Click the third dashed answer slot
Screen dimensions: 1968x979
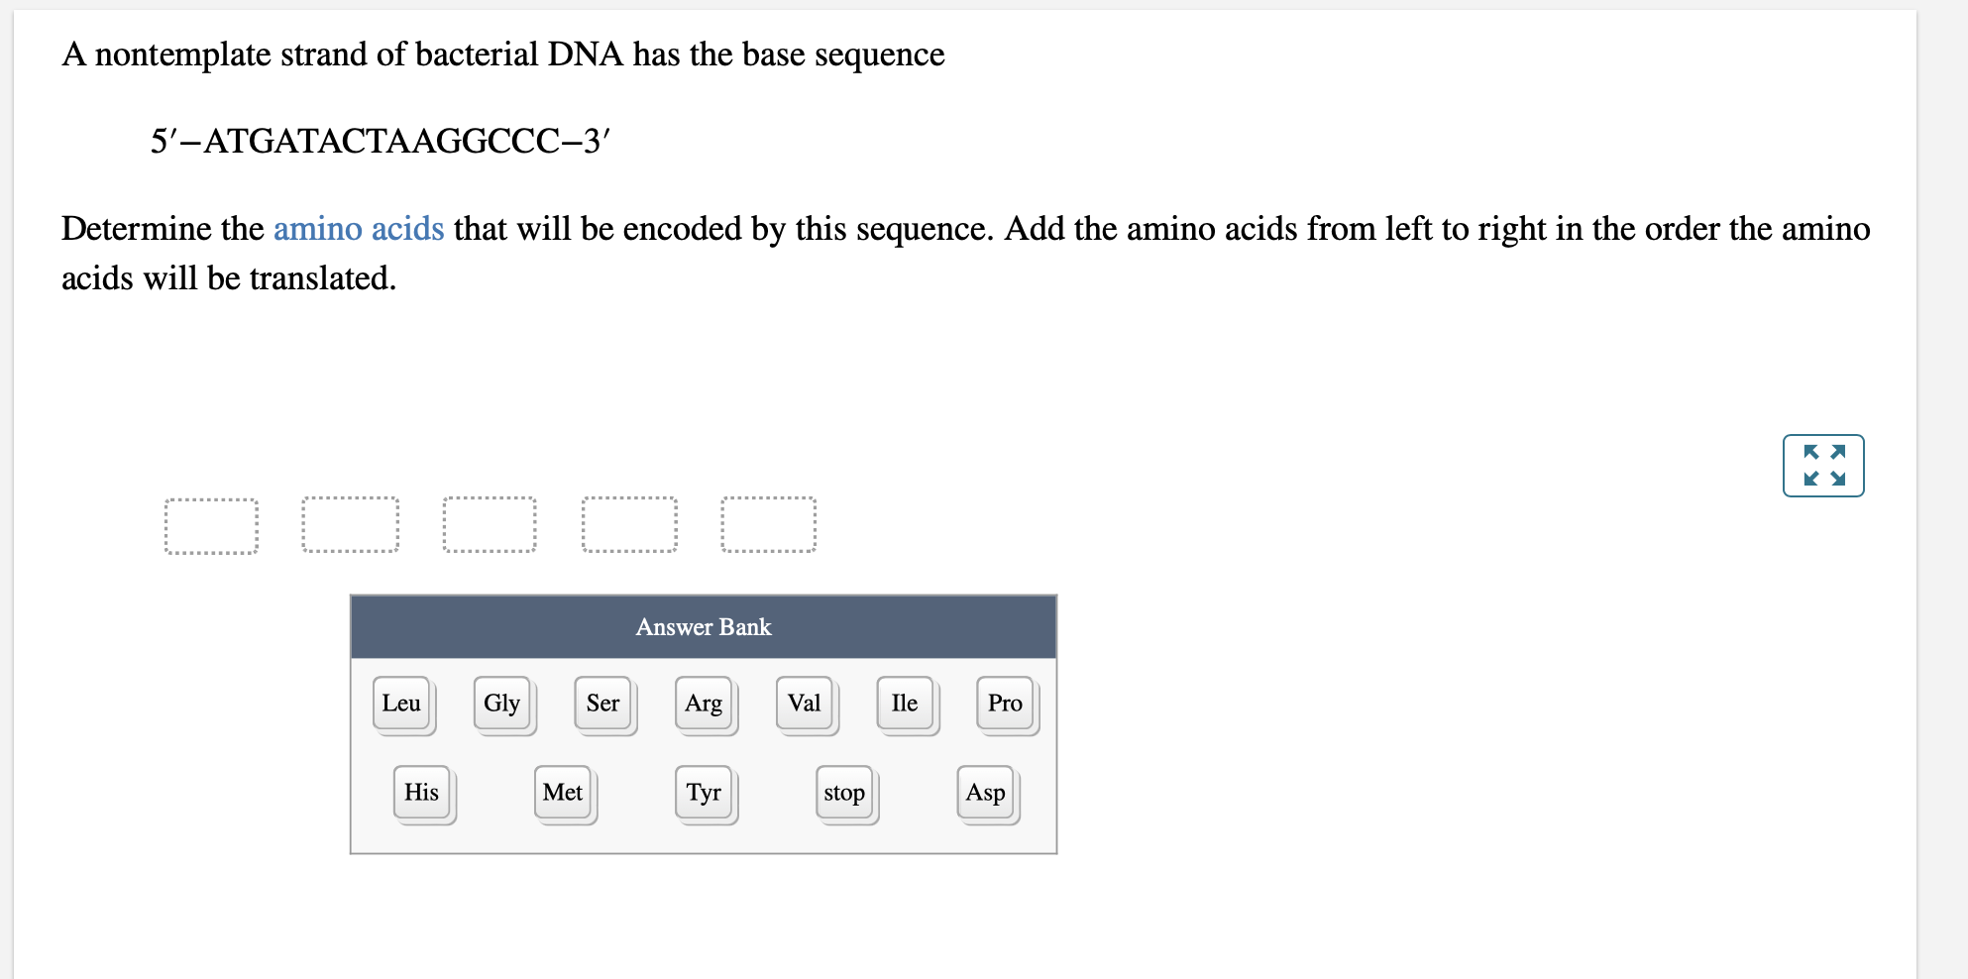tap(490, 524)
